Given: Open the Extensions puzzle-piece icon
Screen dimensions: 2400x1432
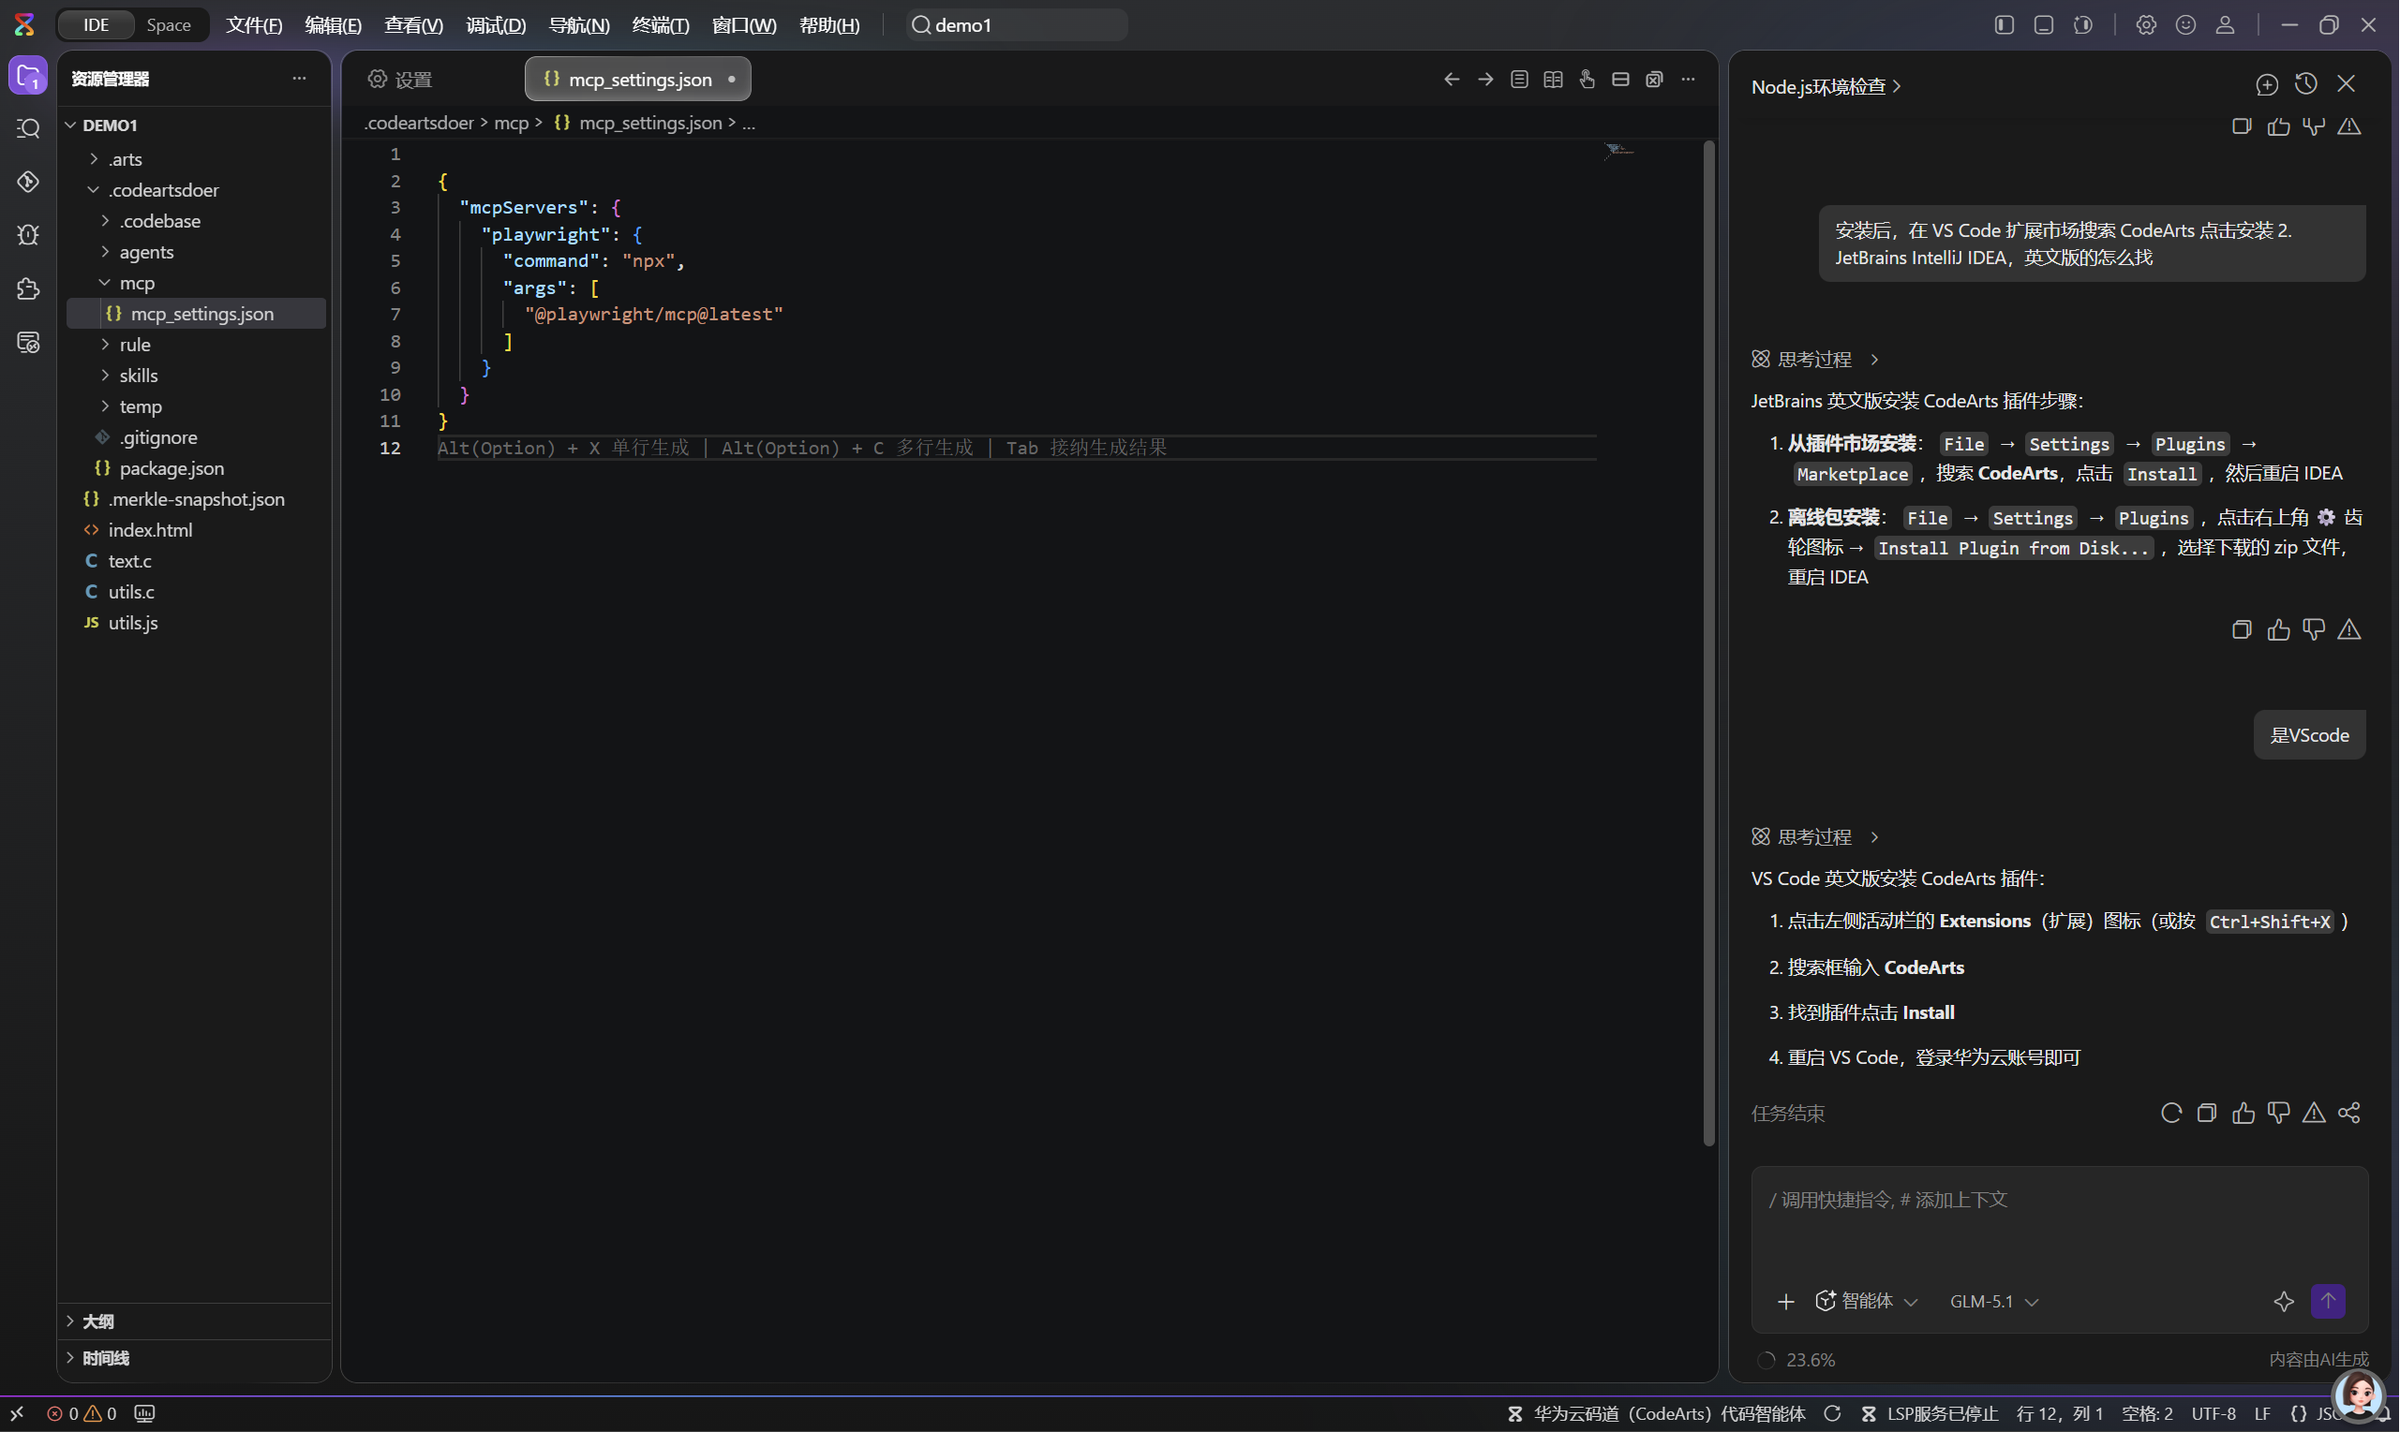Looking at the screenshot, I should click(x=28, y=288).
